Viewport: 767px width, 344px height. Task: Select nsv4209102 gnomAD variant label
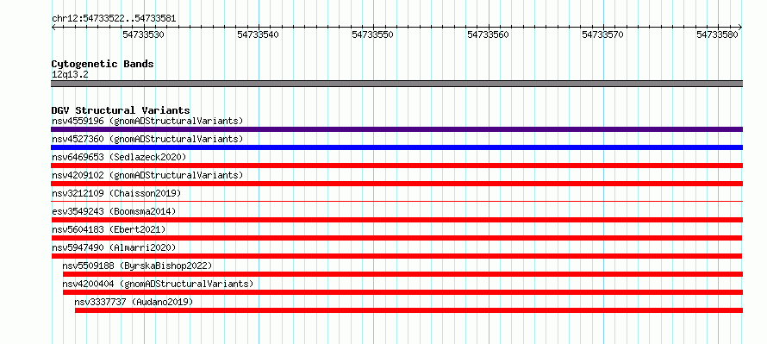tap(147, 175)
